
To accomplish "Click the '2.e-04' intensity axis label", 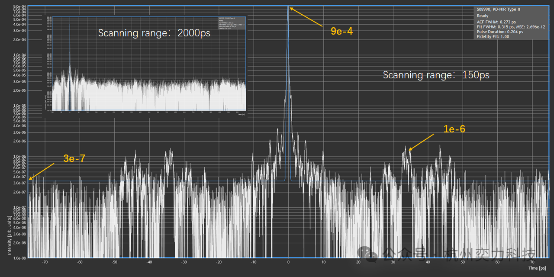I will tap(19, 39).
